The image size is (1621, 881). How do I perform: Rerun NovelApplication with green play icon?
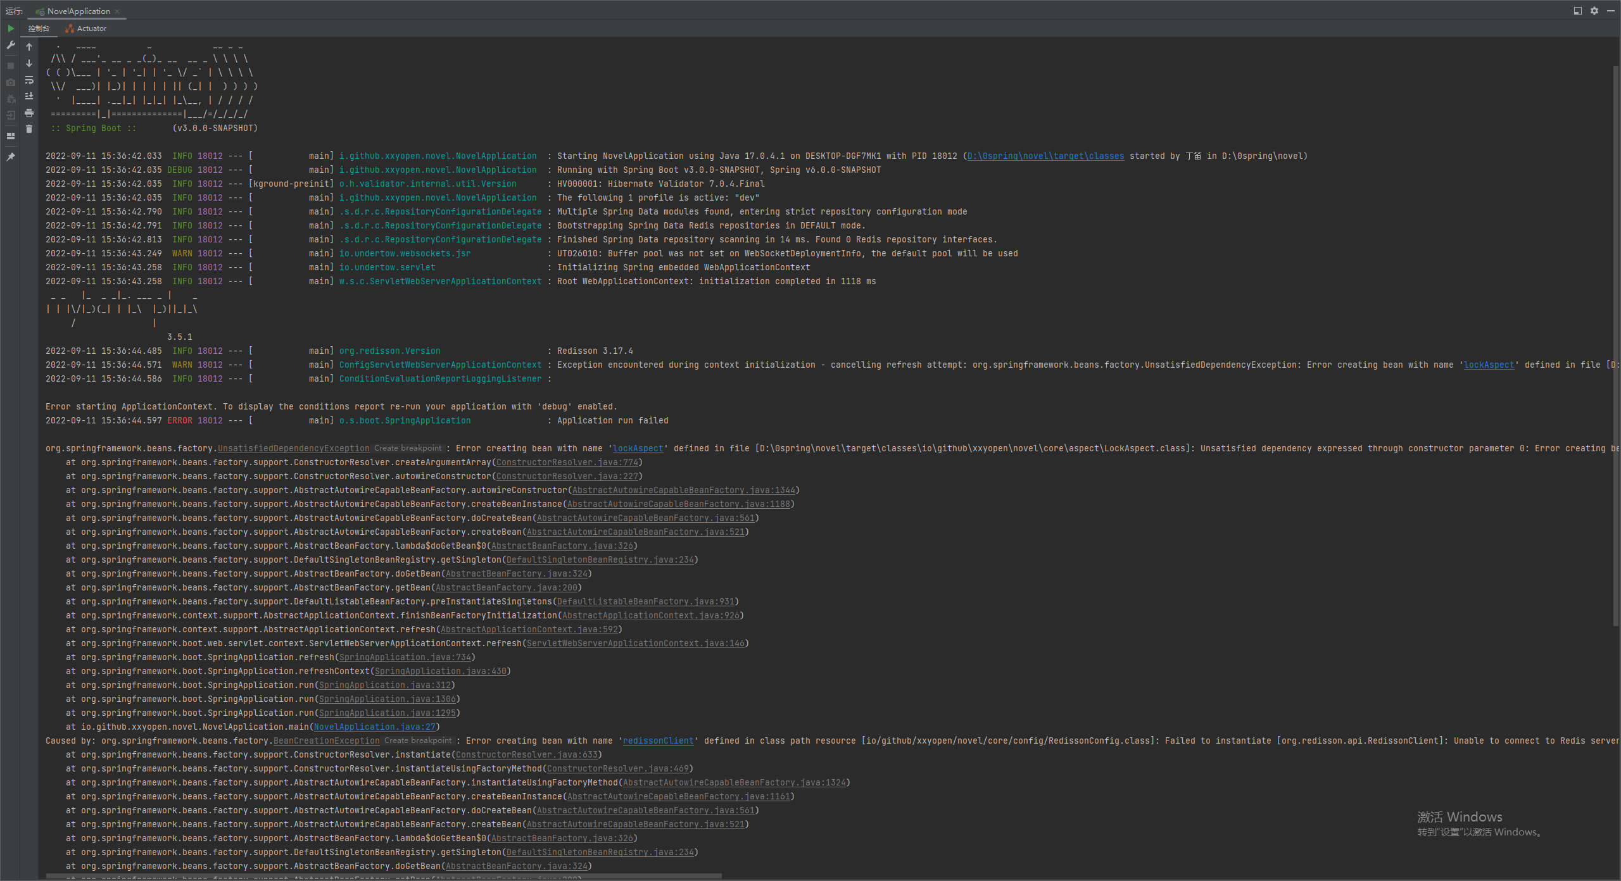tap(11, 28)
